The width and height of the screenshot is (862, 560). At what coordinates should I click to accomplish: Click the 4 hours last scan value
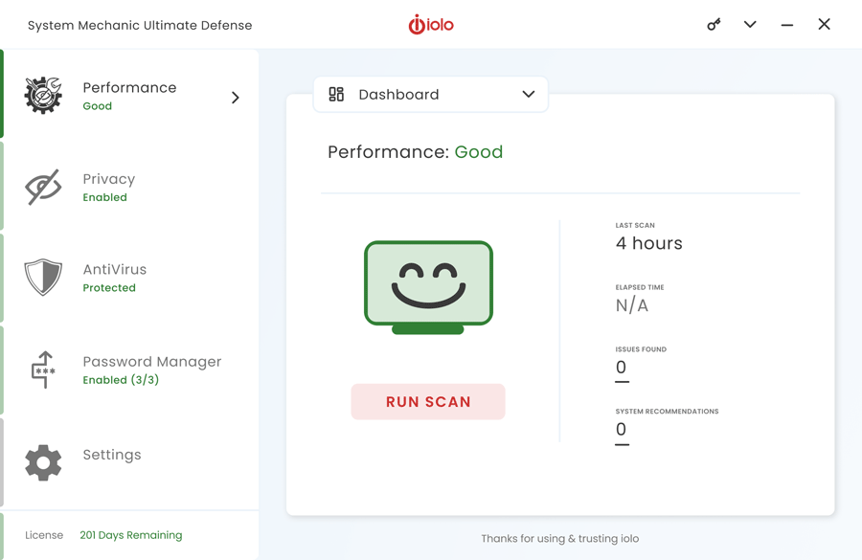648,243
